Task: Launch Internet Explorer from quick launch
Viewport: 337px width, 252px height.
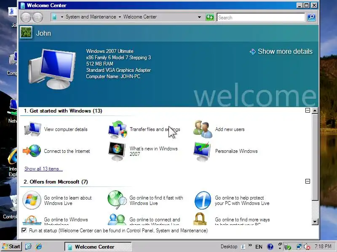Action: tap(39, 247)
